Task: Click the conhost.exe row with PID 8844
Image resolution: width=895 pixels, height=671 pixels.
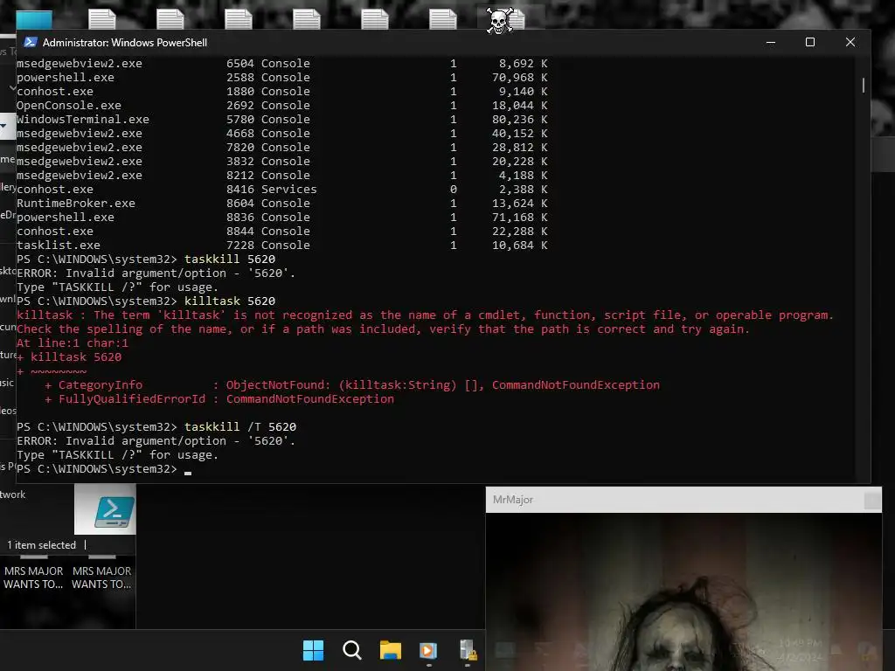Action: click(x=282, y=231)
